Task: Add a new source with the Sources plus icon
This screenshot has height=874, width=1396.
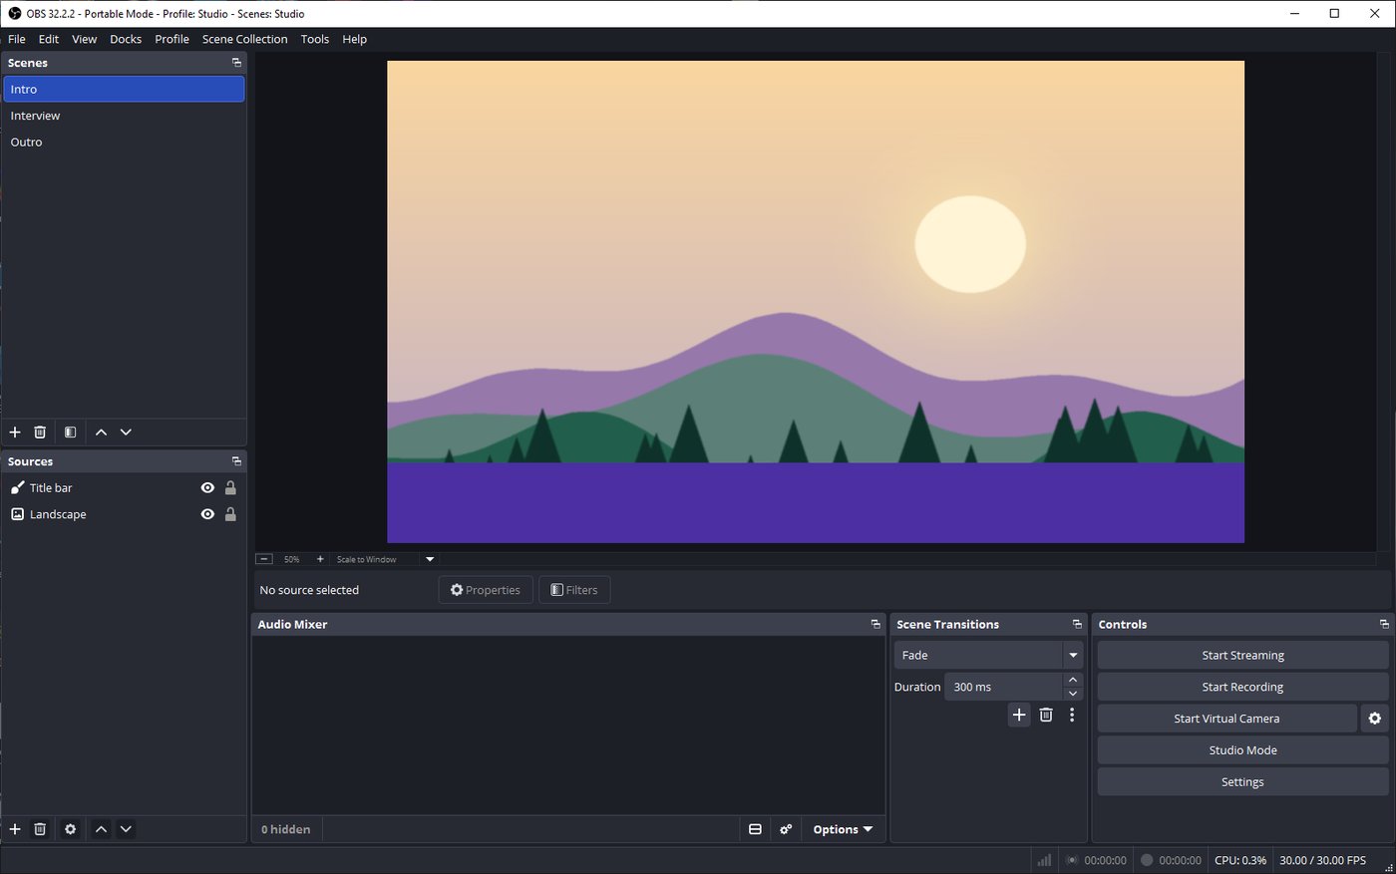Action: point(15,829)
